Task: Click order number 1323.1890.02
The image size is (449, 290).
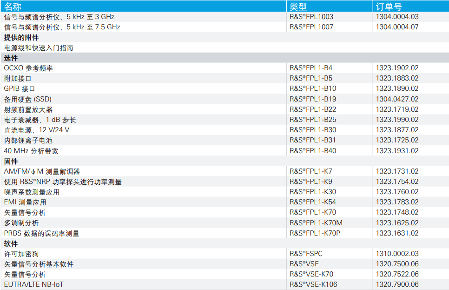Action: tap(397, 89)
